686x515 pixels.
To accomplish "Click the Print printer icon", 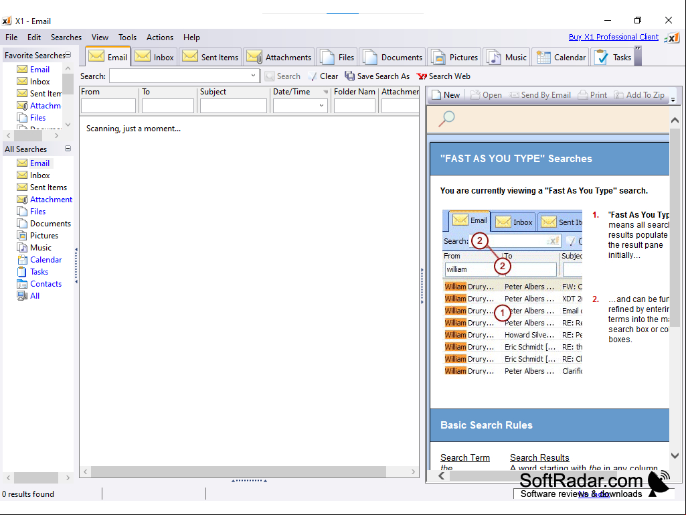I will pyautogui.click(x=582, y=94).
